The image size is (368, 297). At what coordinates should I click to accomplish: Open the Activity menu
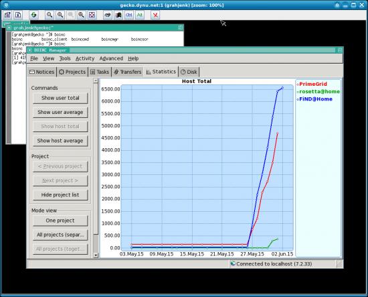pos(85,58)
